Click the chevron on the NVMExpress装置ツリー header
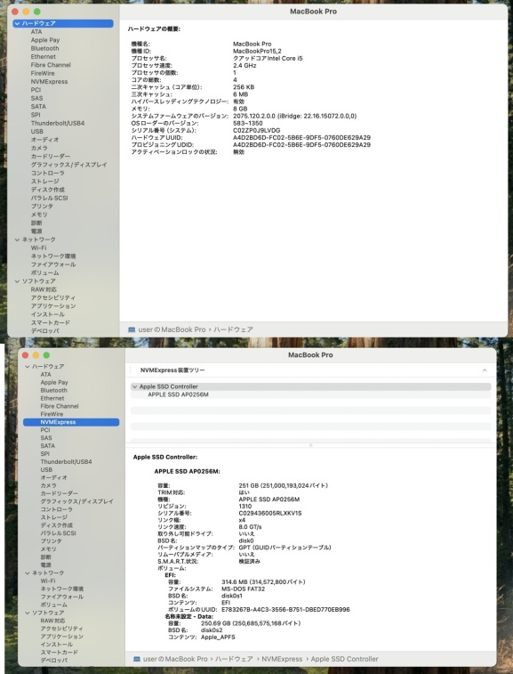513x674 pixels. 485,370
